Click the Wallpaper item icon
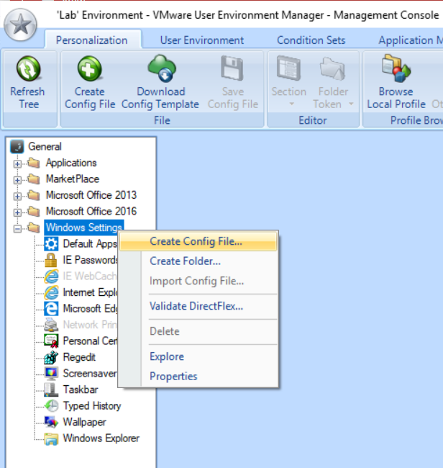 click(x=51, y=422)
